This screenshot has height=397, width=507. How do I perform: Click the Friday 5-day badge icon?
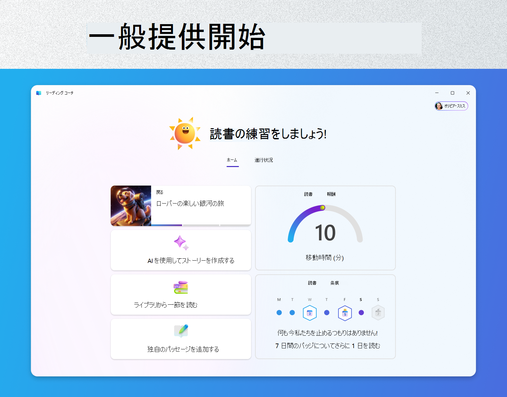pyautogui.click(x=345, y=313)
